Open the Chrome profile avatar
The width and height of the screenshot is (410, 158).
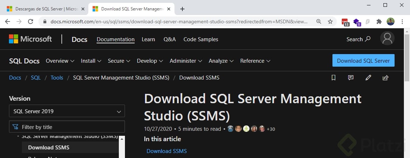[x=390, y=21]
